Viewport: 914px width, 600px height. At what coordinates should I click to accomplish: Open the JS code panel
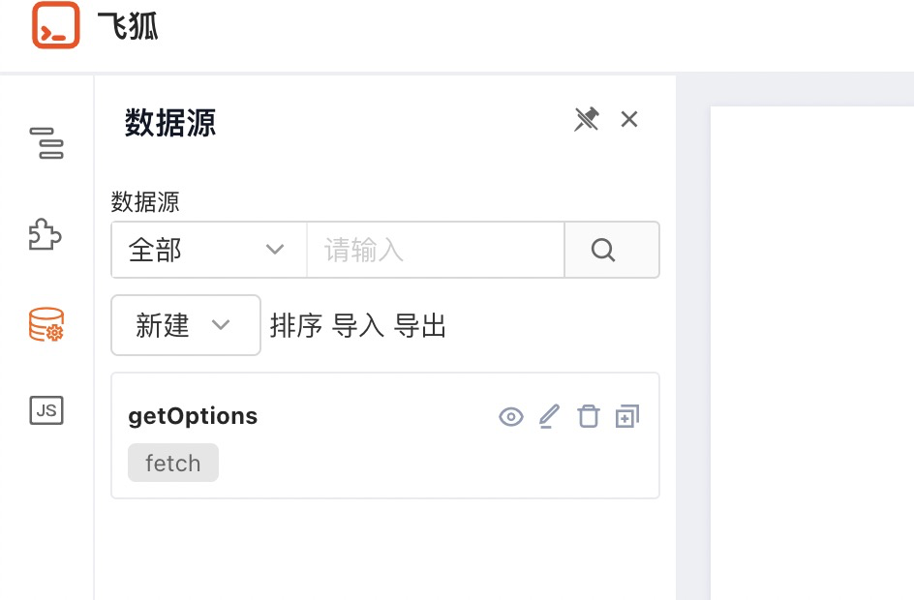pyautogui.click(x=46, y=410)
